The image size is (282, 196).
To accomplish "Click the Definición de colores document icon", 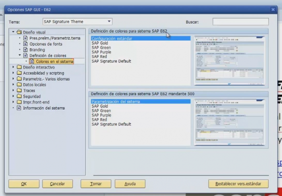I will tap(25, 55).
